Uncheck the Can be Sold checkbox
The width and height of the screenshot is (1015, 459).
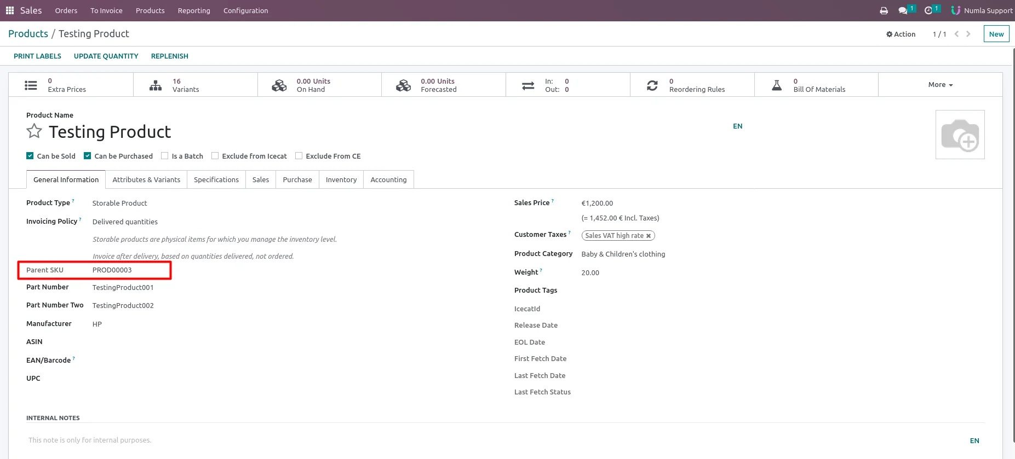click(x=30, y=156)
